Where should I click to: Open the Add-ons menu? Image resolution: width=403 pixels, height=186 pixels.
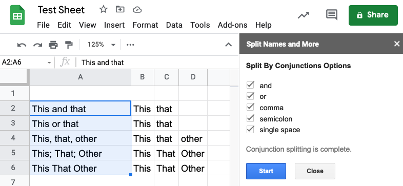[x=233, y=25]
